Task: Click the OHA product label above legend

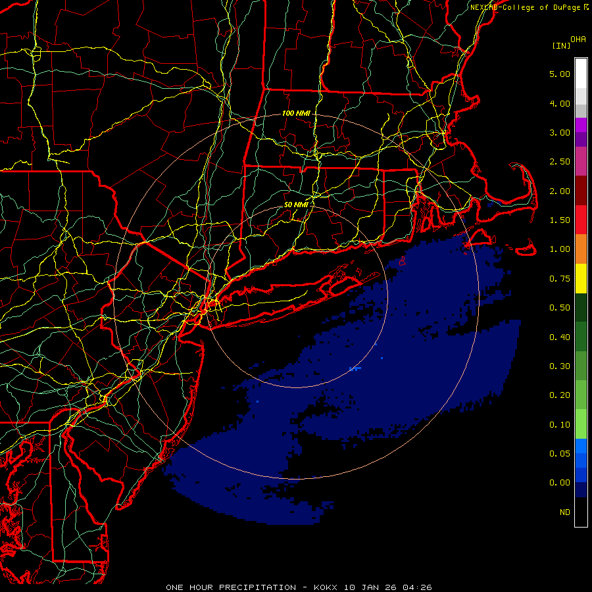Action: click(x=578, y=39)
